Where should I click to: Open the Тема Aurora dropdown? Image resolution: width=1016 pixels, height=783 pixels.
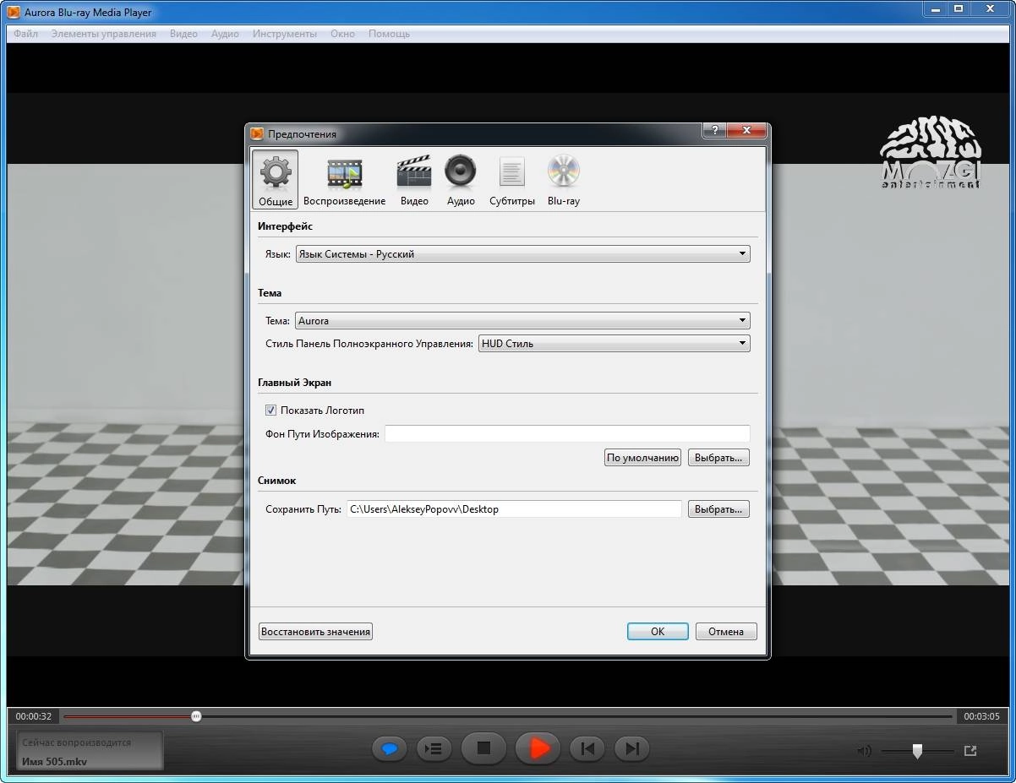(522, 321)
